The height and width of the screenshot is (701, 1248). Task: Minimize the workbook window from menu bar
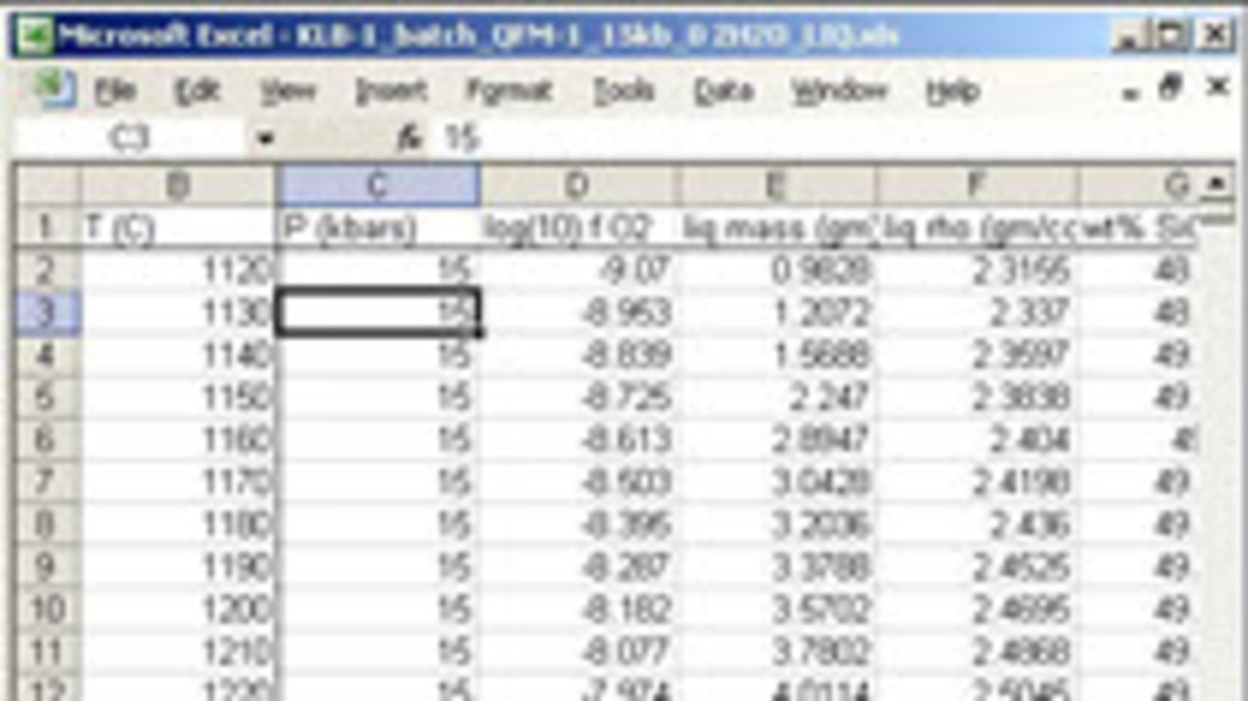point(1131,92)
